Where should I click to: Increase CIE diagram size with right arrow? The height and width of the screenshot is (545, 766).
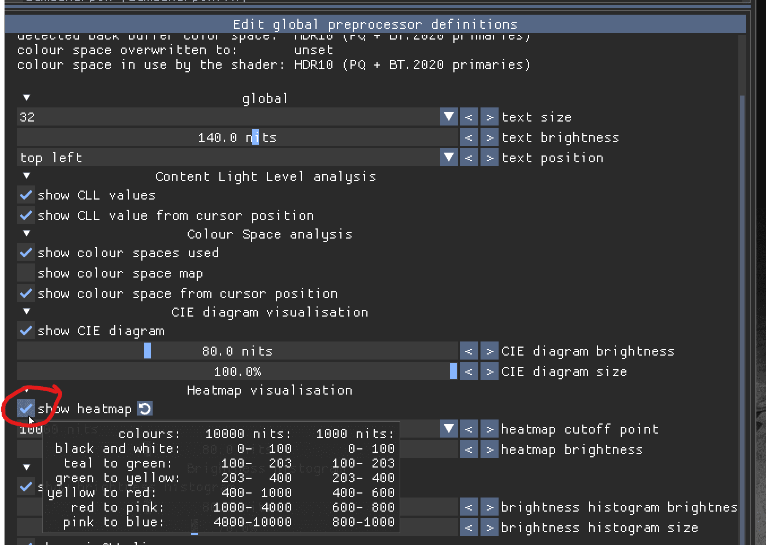[490, 371]
